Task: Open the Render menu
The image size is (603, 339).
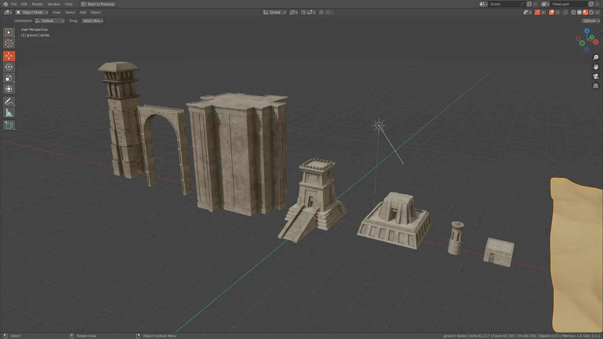Action: (x=37, y=4)
